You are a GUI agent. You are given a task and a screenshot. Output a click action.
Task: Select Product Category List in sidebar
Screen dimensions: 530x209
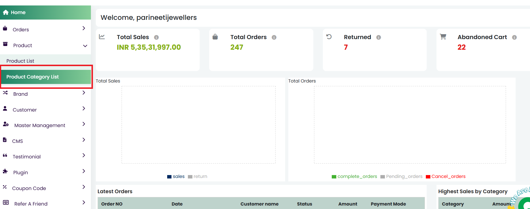(33, 77)
